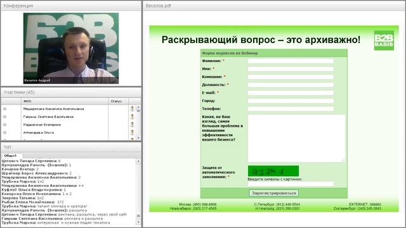Click the B2B Basis logo on slide
This screenshot has height=228, width=406.
[384, 41]
